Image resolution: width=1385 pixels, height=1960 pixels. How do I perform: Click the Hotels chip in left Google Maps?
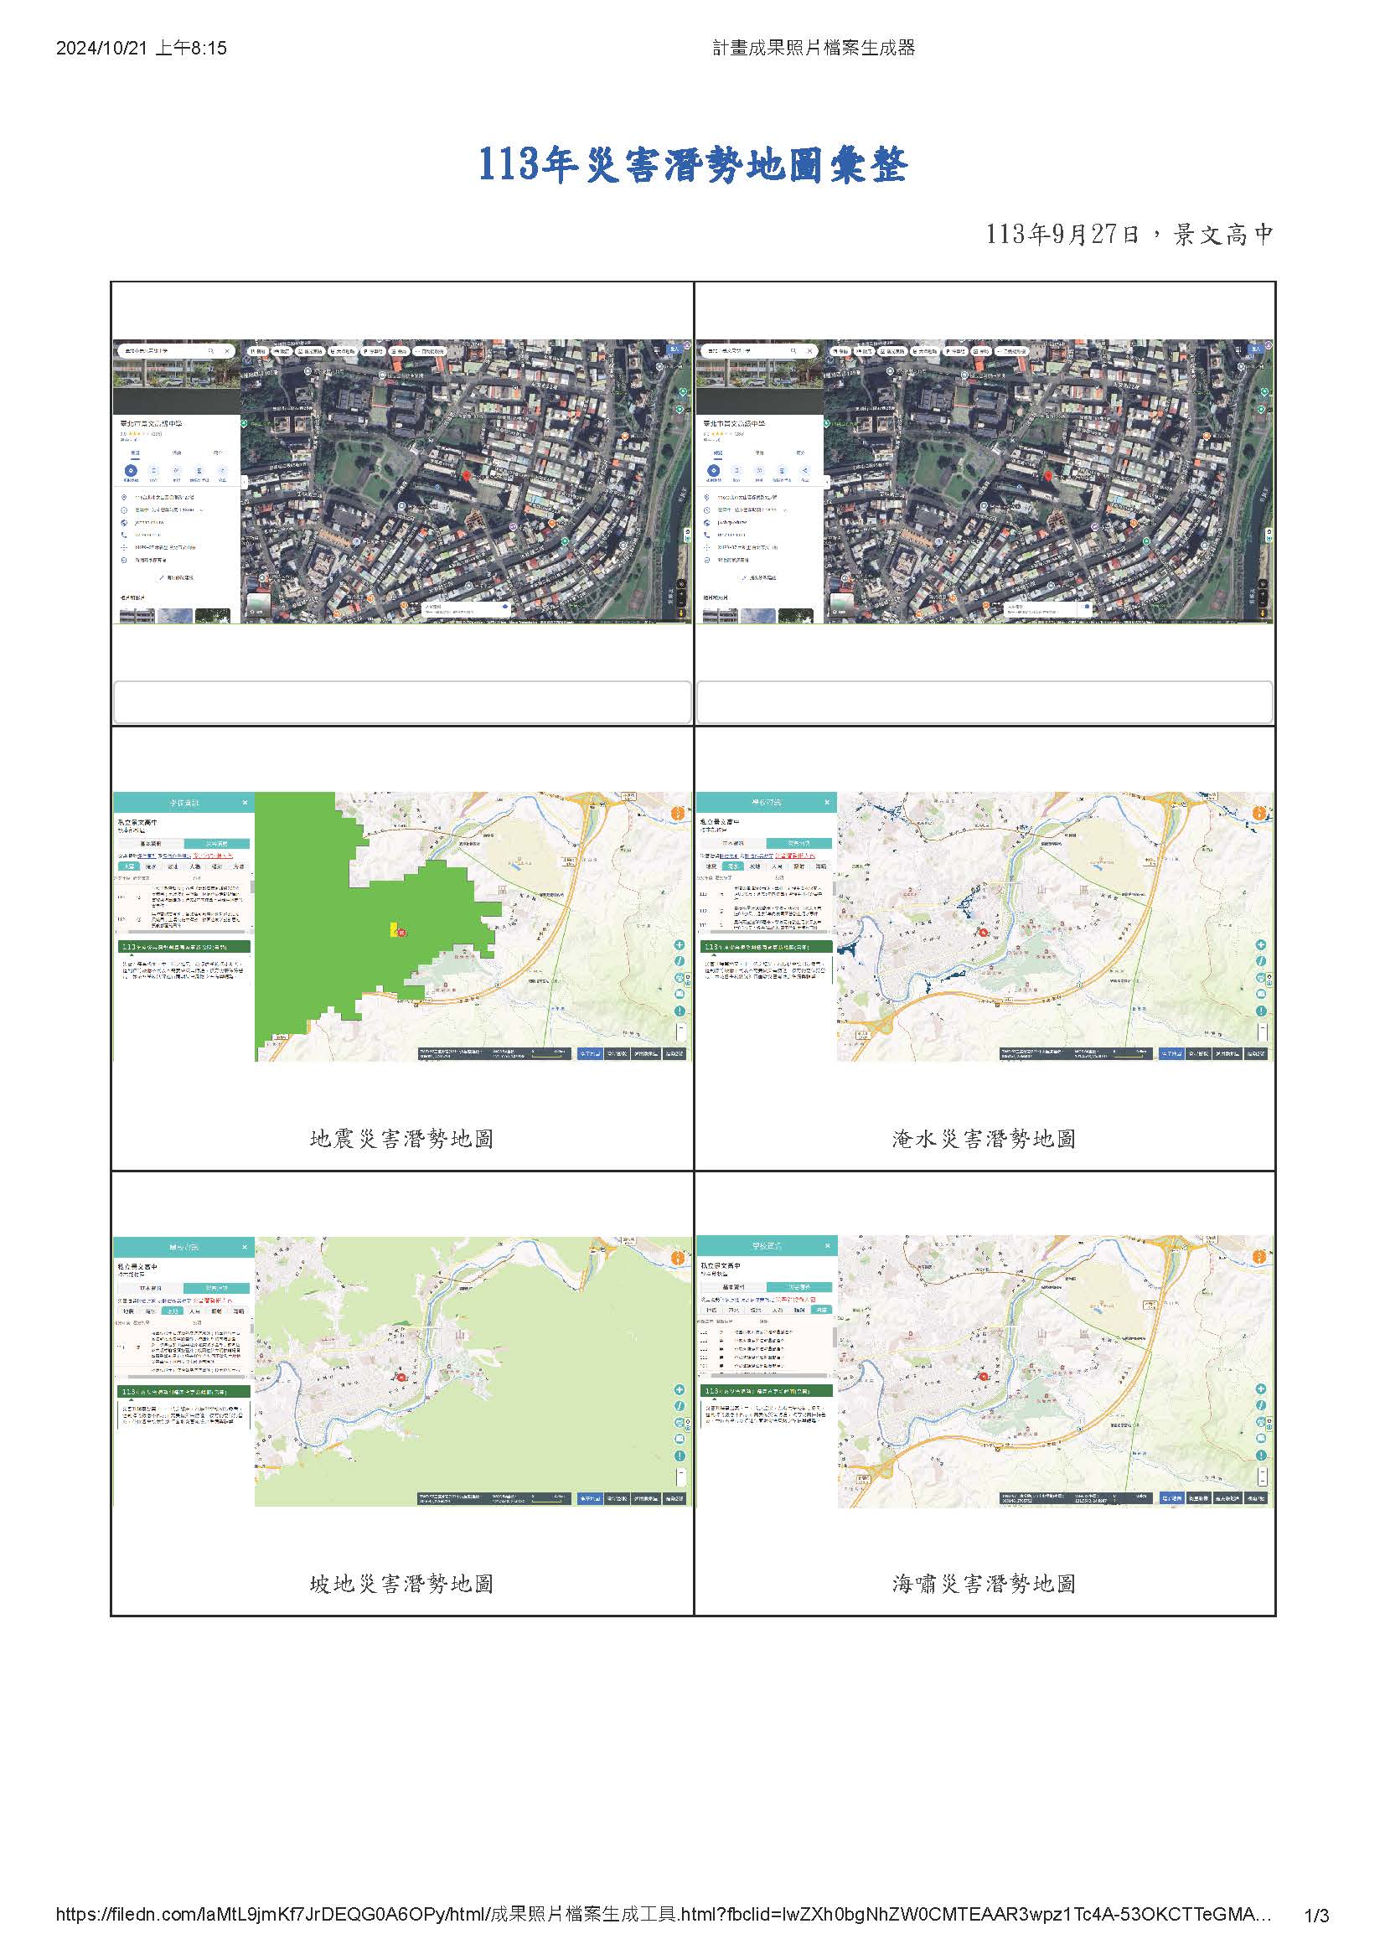point(282,352)
